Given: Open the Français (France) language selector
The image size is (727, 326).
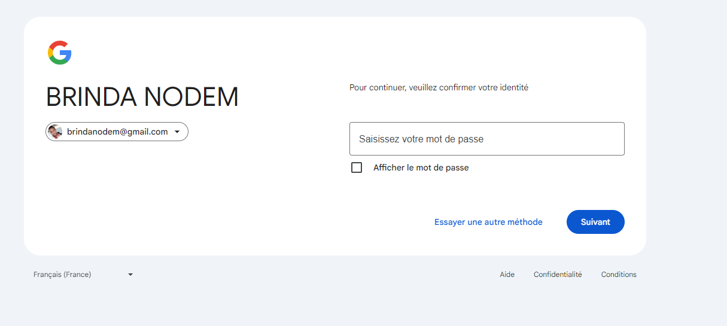Looking at the screenshot, I should click(62, 275).
